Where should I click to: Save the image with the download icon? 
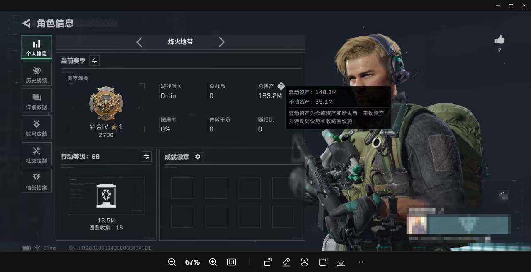coord(341,262)
